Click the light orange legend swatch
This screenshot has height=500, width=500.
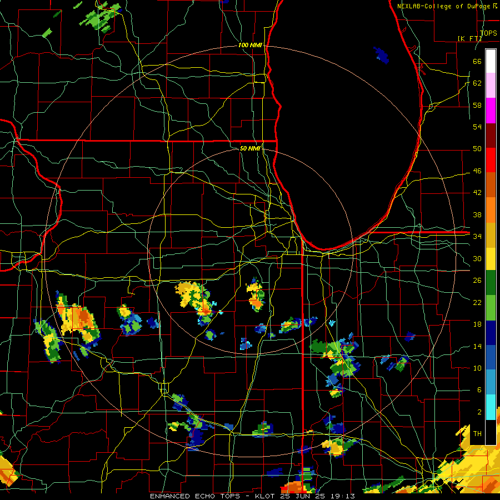491,210
